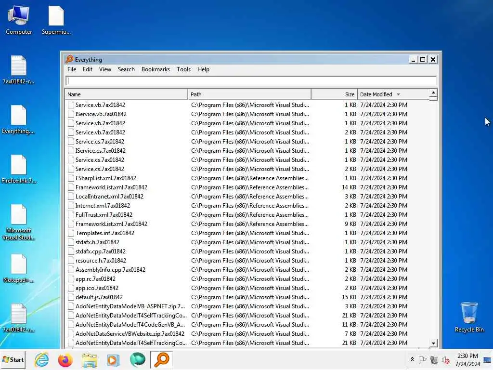Click the muted volume tray icon
This screenshot has width=493, height=370.
445,359
